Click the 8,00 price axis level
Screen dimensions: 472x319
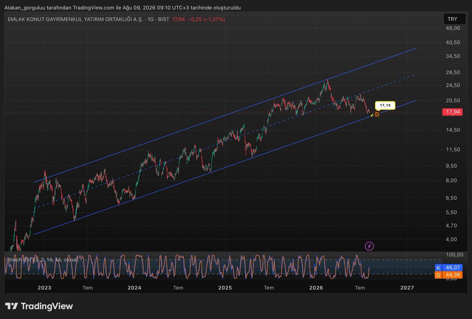[452, 180]
